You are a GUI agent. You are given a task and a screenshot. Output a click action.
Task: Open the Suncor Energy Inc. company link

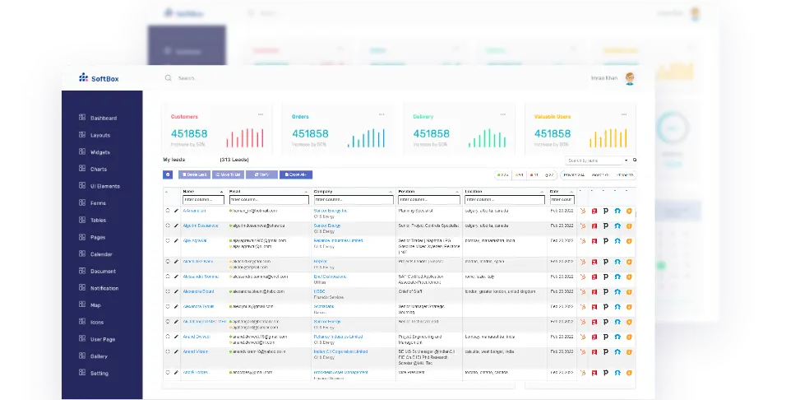(331, 211)
